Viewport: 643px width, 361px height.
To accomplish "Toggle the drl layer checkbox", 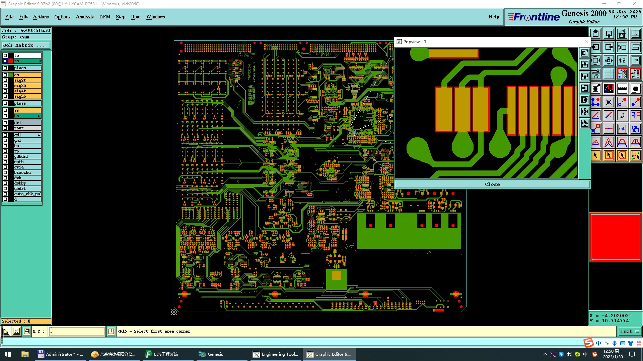I will pyautogui.click(x=5, y=123).
